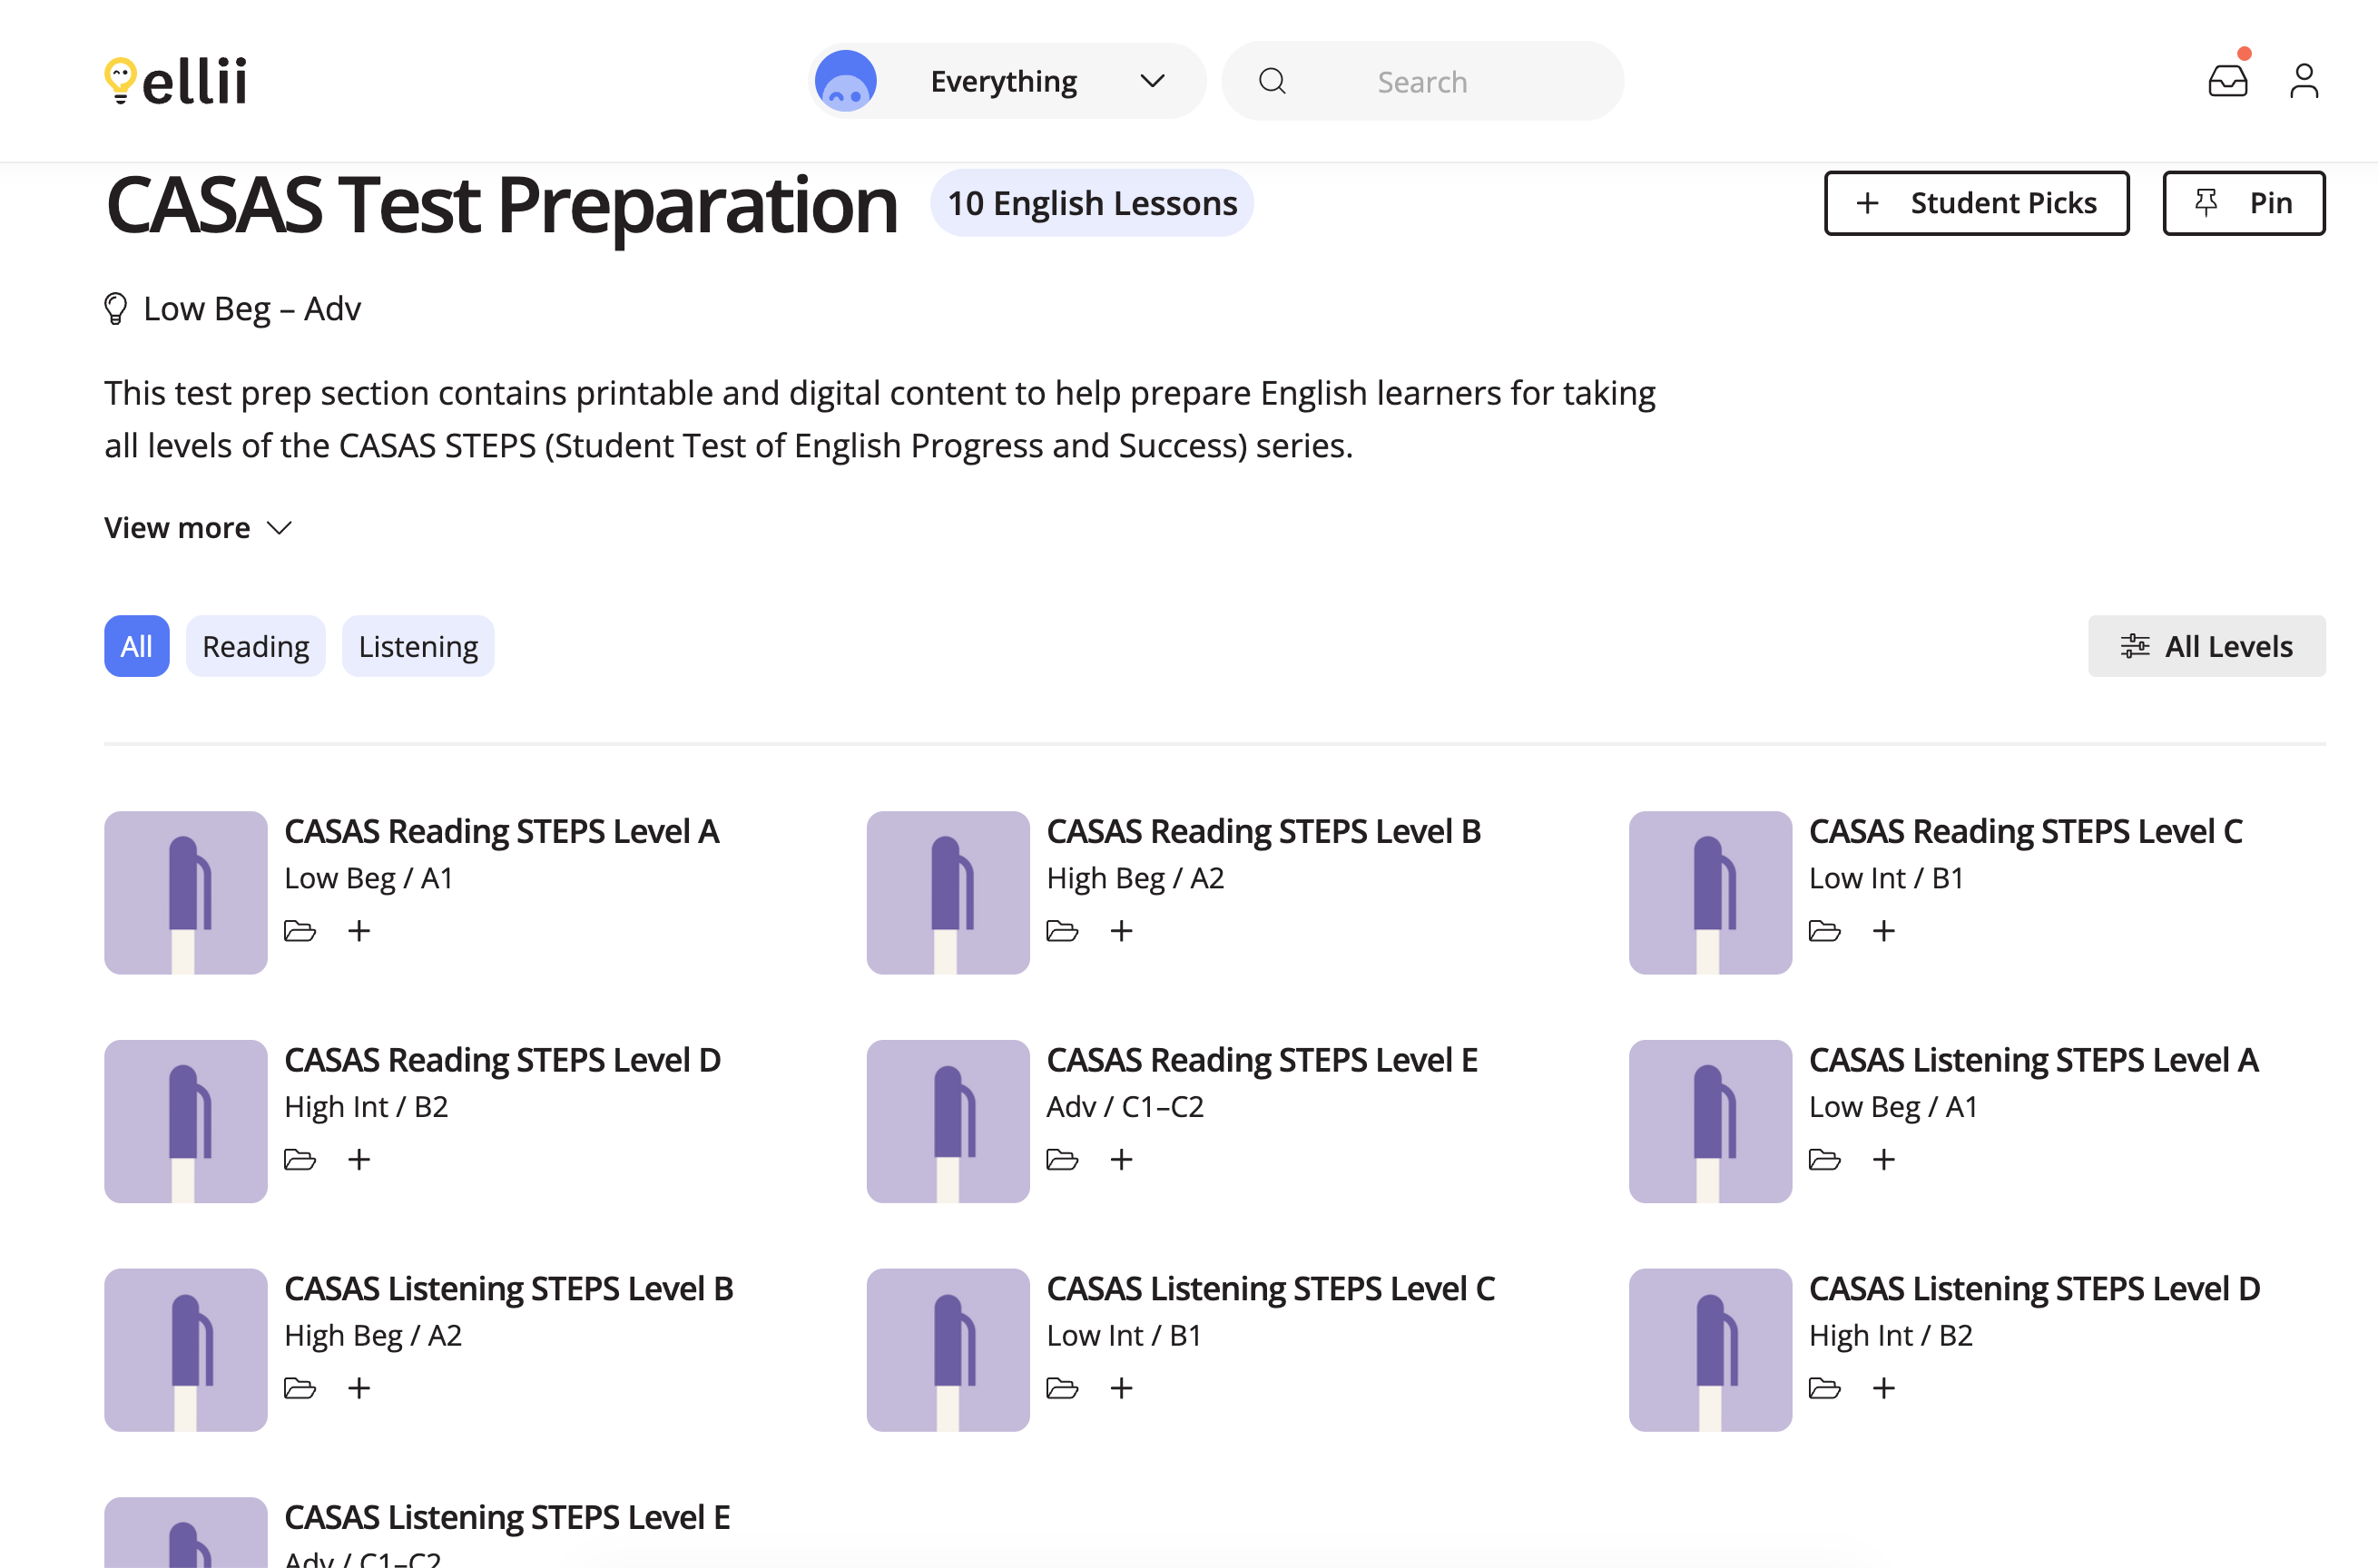The image size is (2378, 1568).
Task: Select the Reading filter chip
Action: tap(255, 646)
